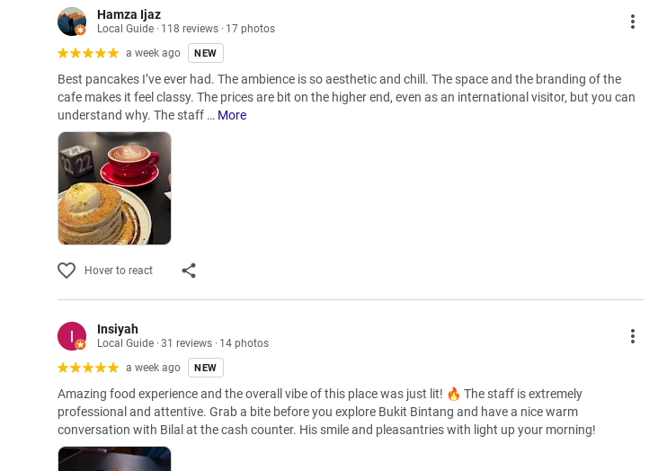The width and height of the screenshot is (658, 471).
Task: Share Hamza Ijaz's review
Action: pos(189,271)
